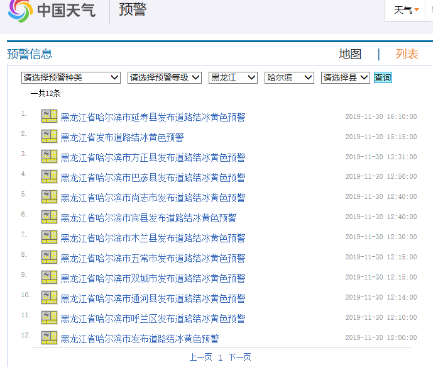Switch to 列表 list view
This screenshot has height=367, width=433.
click(x=407, y=54)
